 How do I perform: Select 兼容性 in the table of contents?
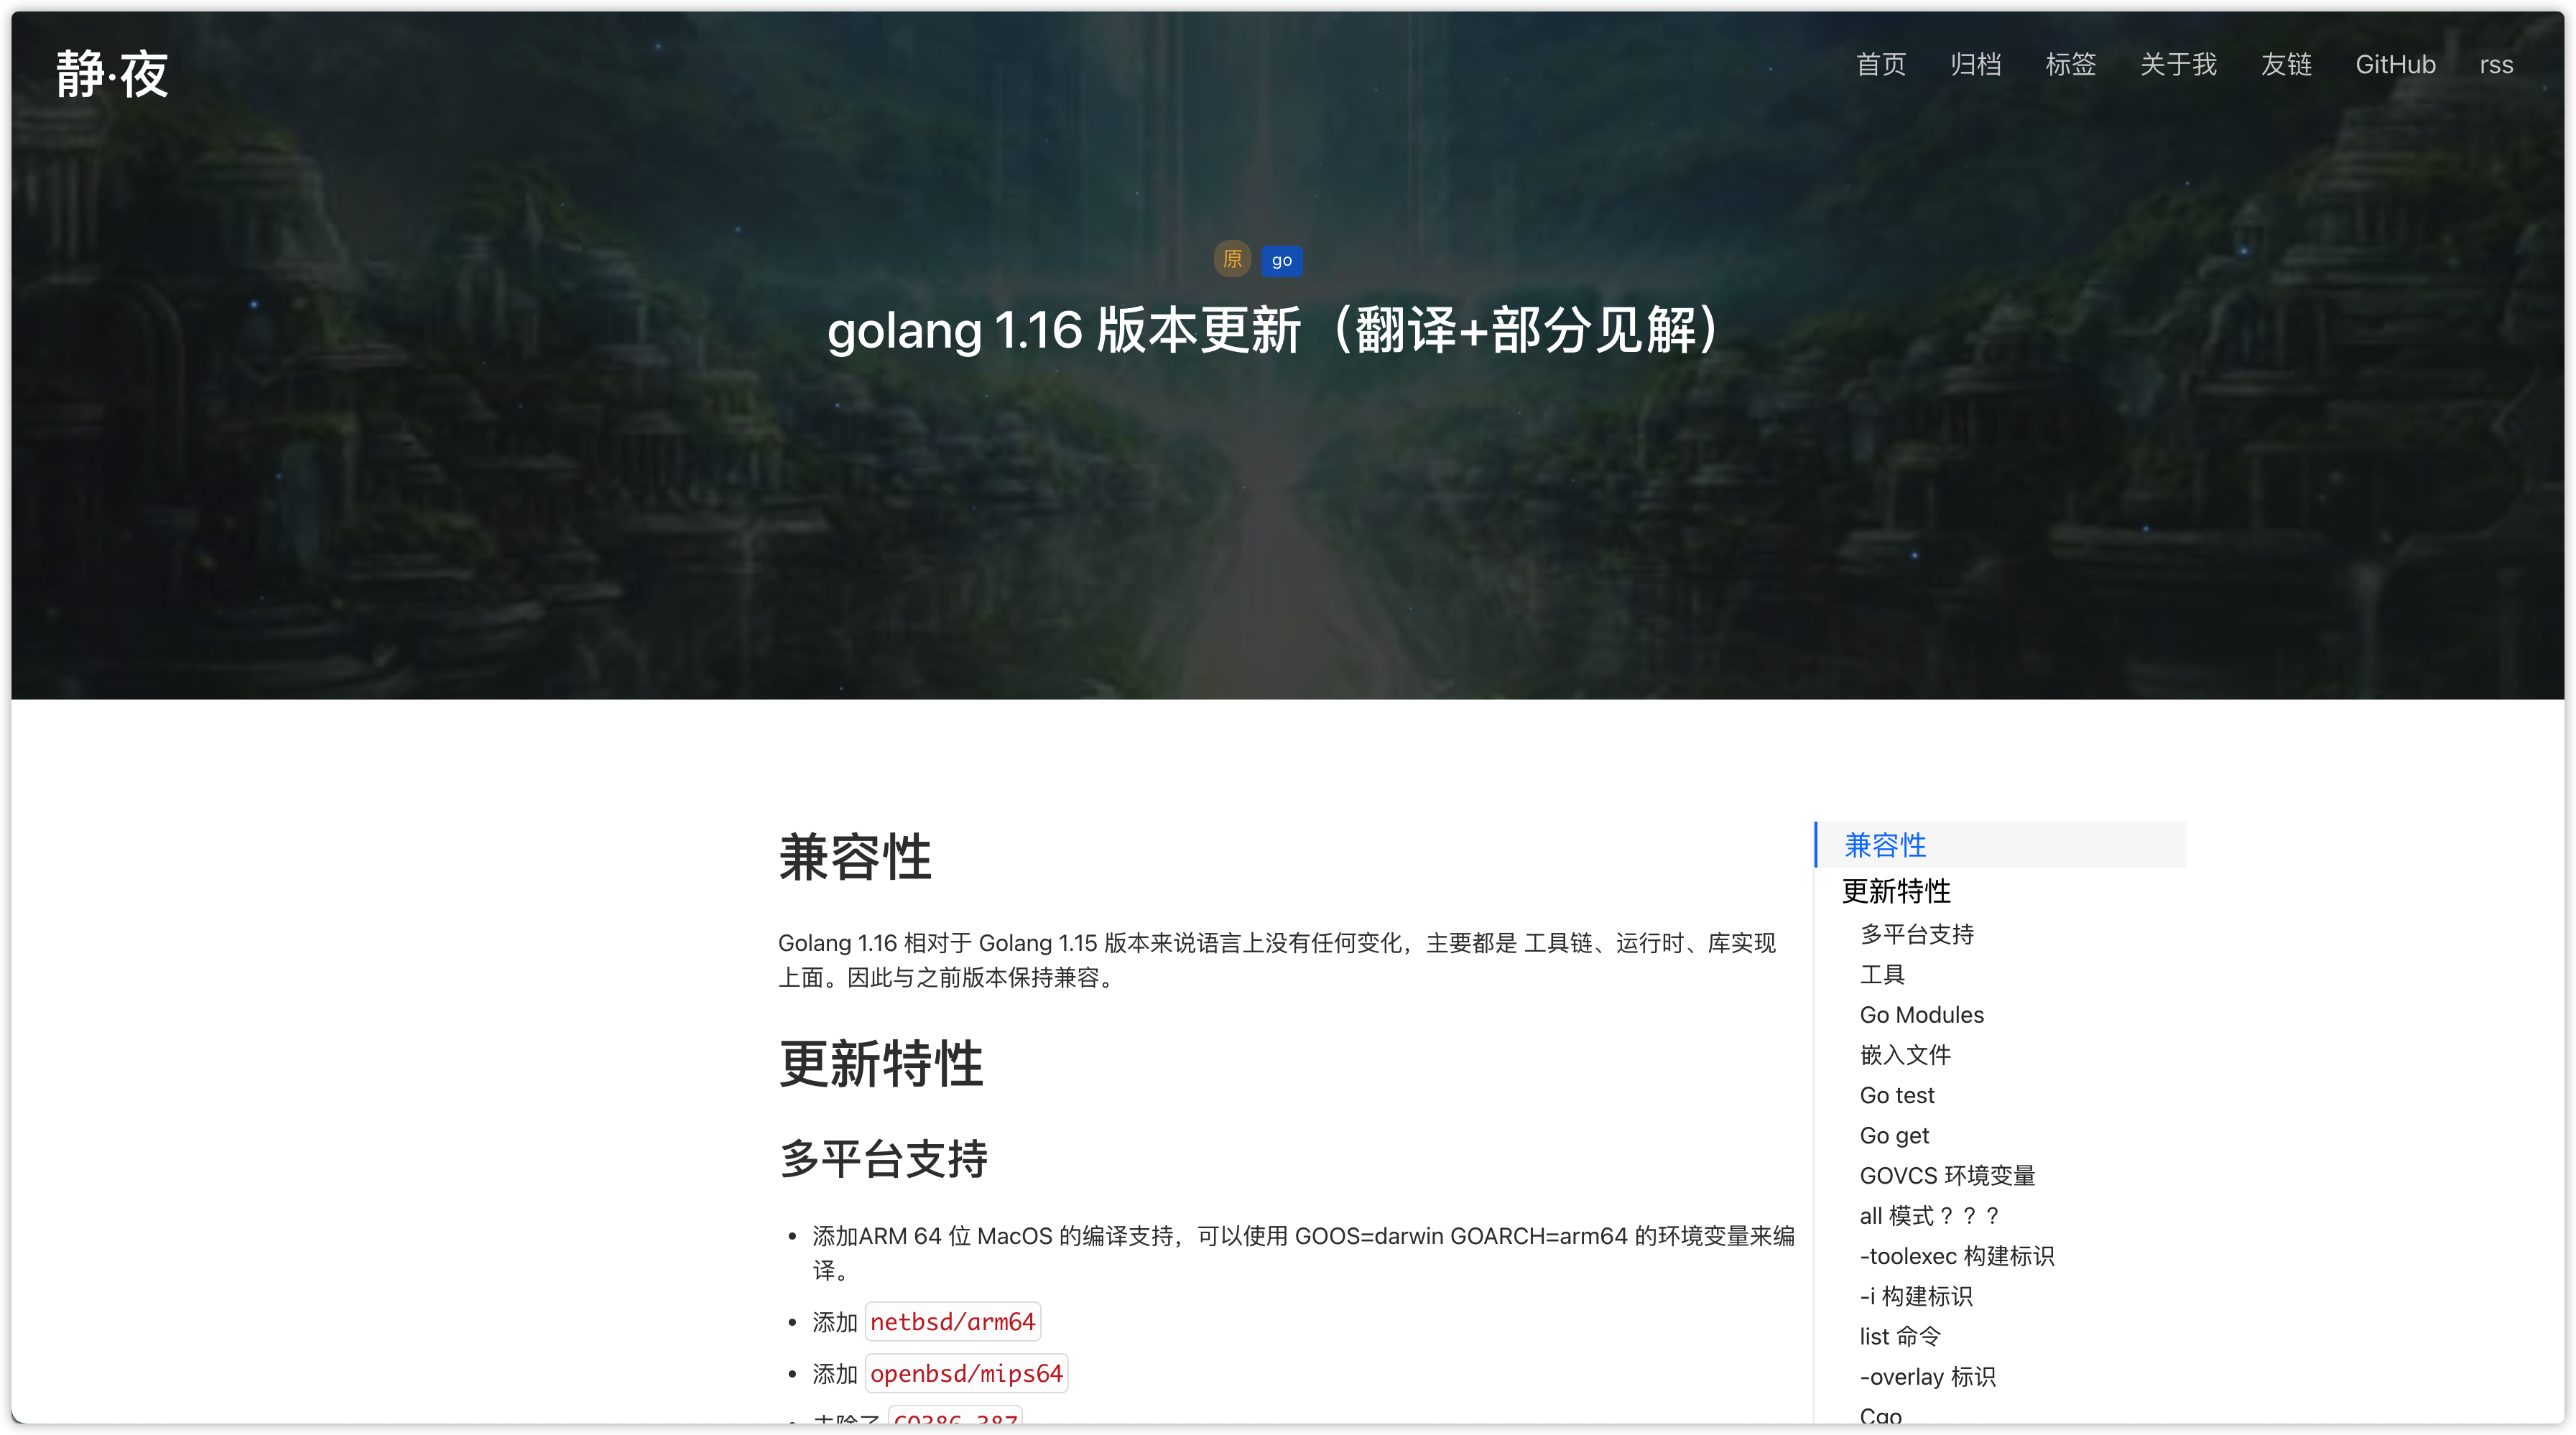1885,845
